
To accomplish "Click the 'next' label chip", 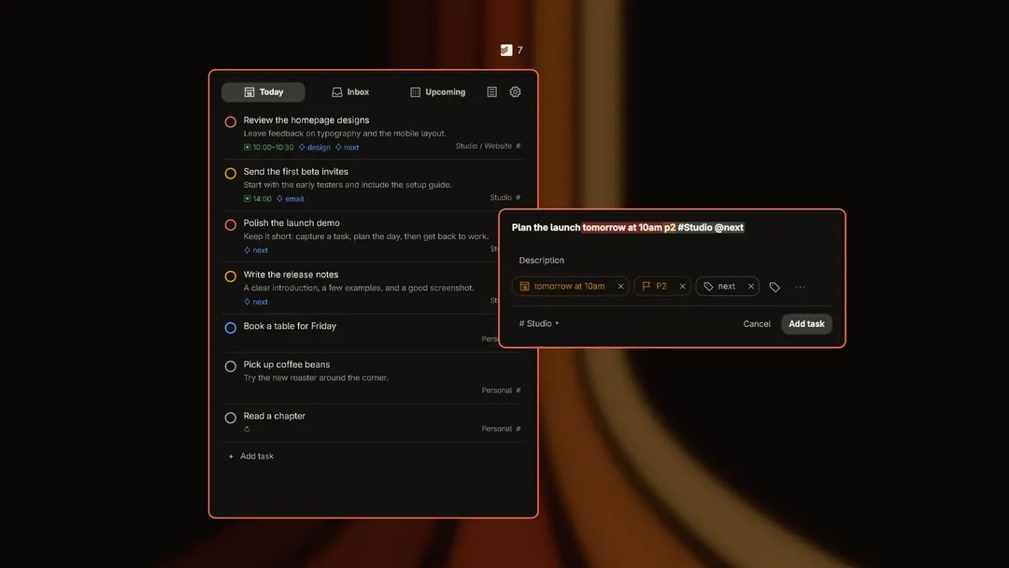I will 727,286.
